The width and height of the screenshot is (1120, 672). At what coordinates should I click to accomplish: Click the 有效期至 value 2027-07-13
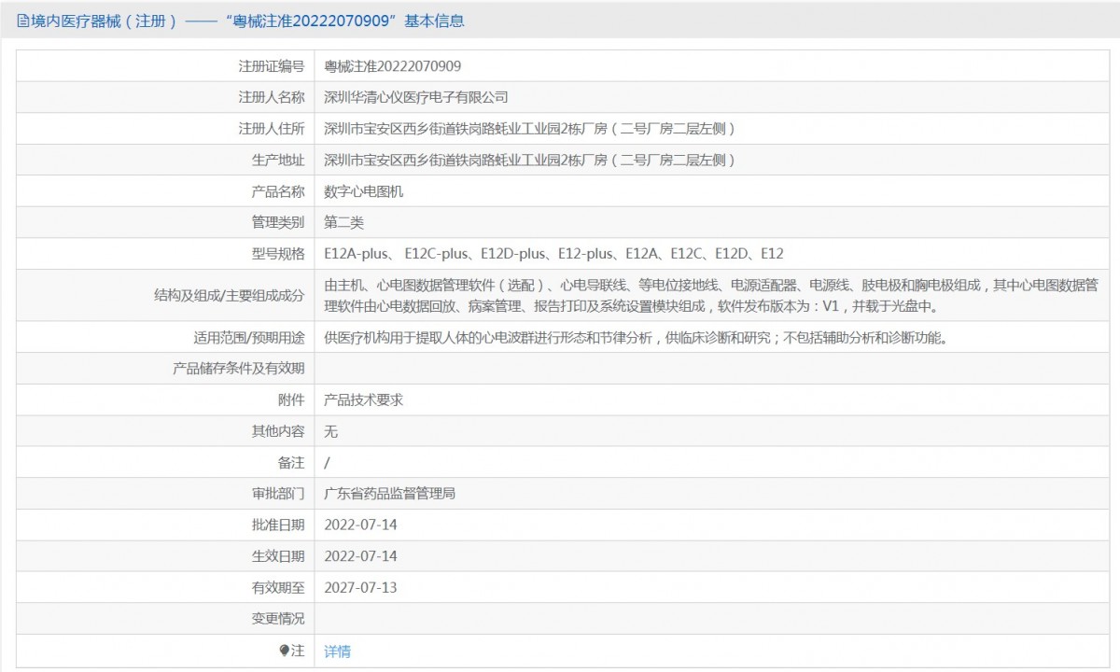[360, 587]
